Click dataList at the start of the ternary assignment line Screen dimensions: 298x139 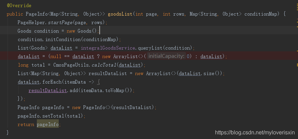29,56
